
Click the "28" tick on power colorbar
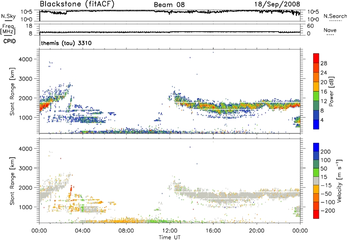324,63
